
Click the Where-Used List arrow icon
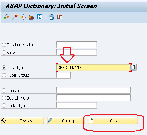click(23, 17)
